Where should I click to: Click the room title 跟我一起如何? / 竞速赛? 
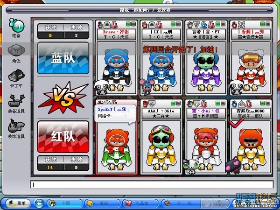pos(145,10)
